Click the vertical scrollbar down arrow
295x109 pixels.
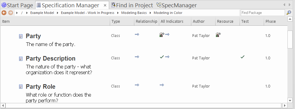[290, 101]
